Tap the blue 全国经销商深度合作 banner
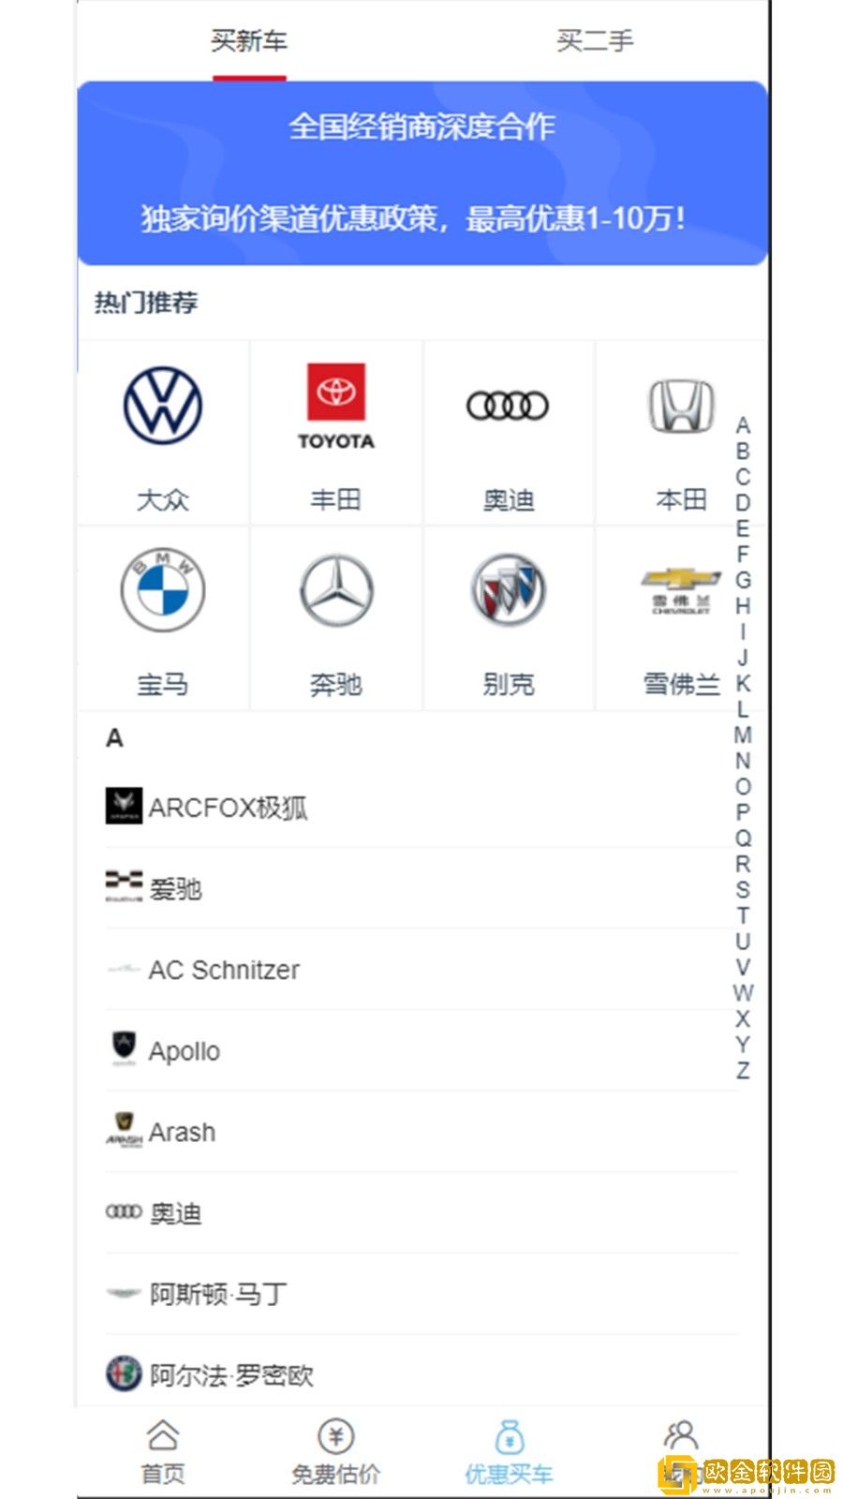843x1499 pixels. 422,173
